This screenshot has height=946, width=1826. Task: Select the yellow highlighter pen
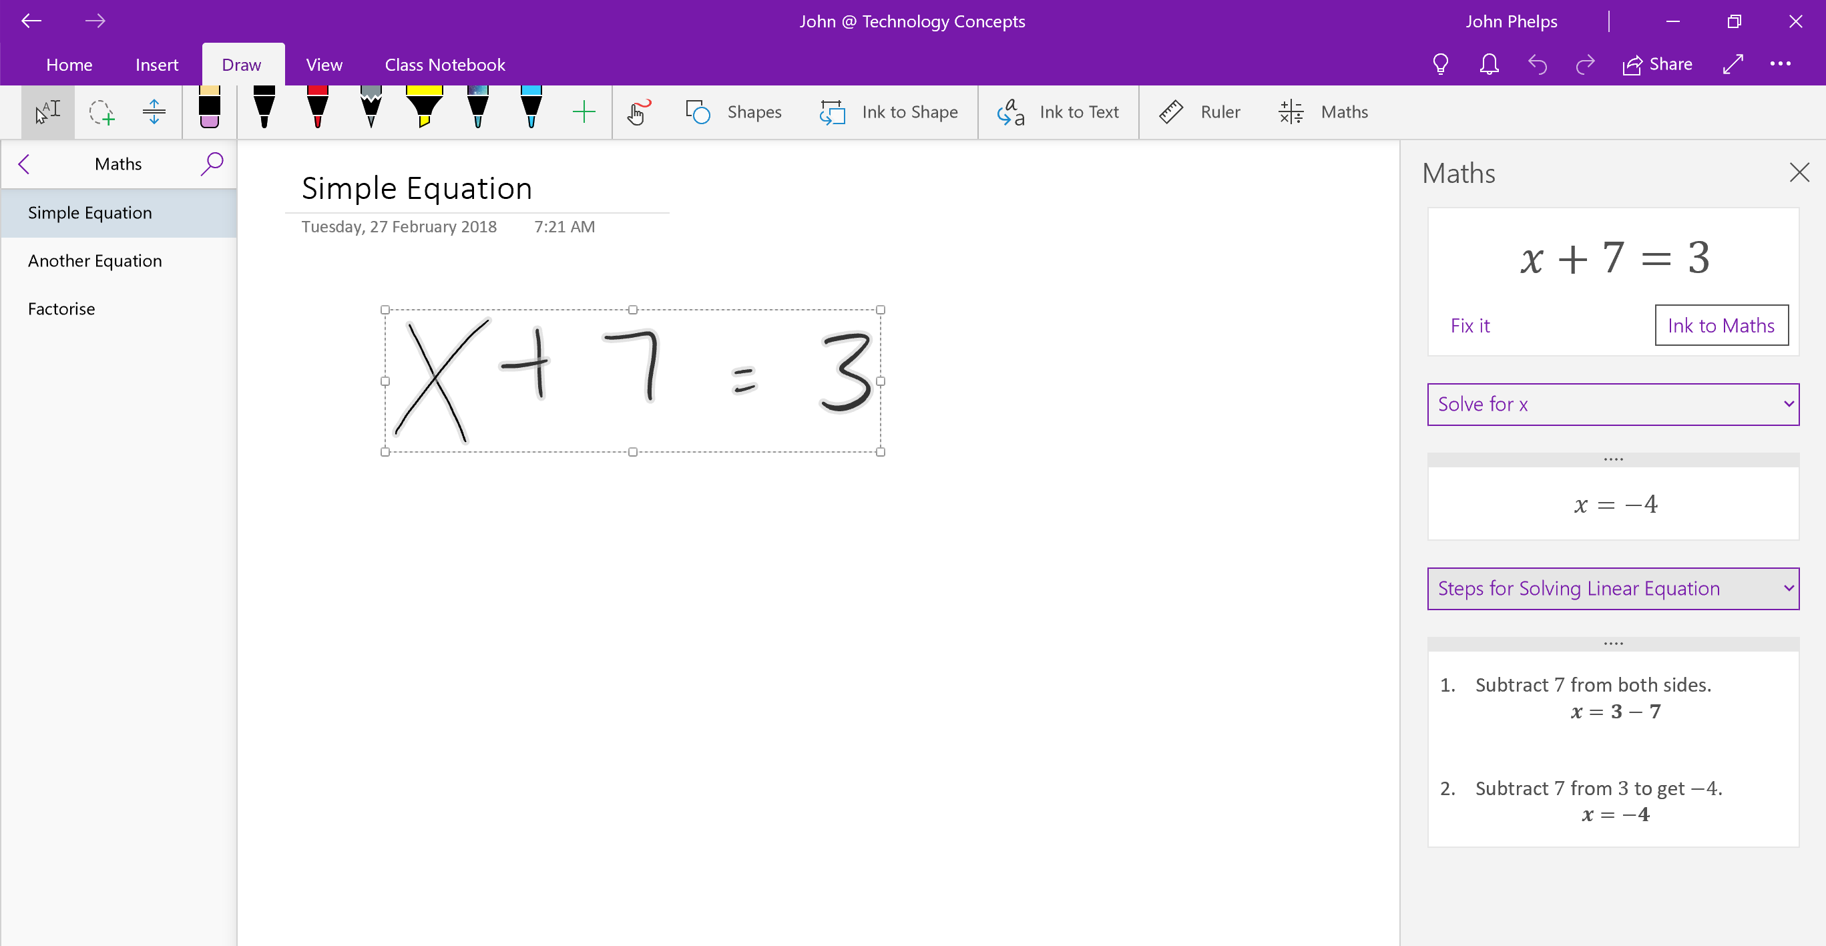424,106
